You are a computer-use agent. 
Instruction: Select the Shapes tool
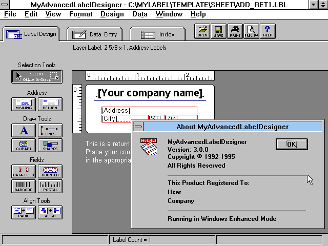tap(50, 145)
